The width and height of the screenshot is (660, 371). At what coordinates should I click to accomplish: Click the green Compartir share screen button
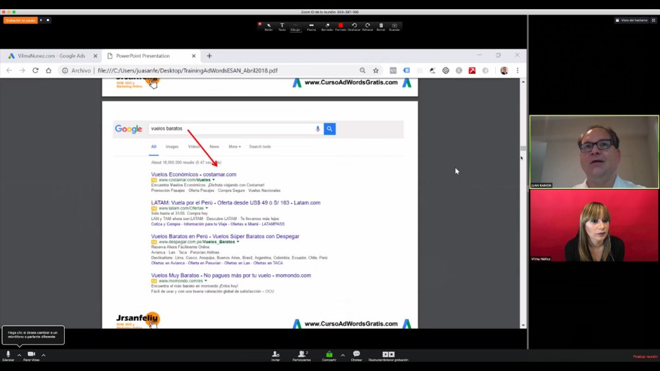click(329, 356)
